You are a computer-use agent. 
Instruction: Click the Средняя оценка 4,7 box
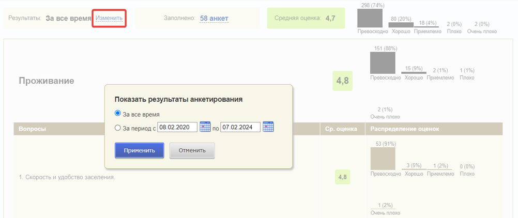click(x=306, y=18)
